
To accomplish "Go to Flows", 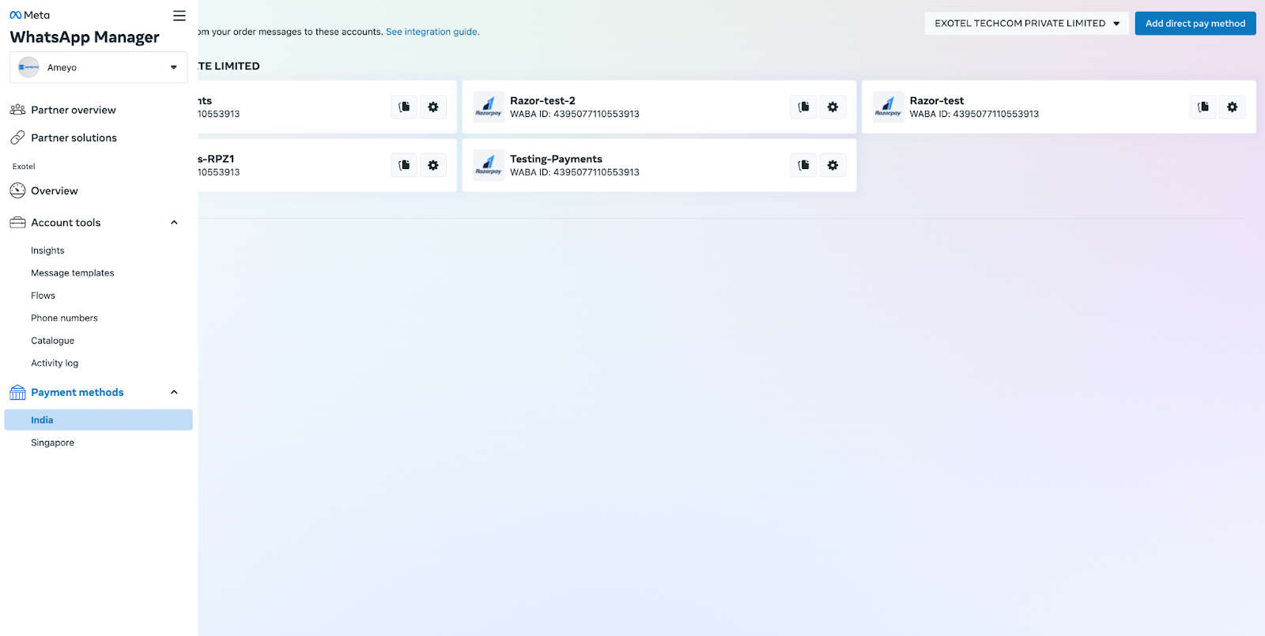I will (x=43, y=295).
